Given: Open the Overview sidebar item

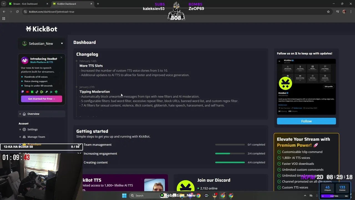Looking at the screenshot, I should tap(42, 114).
